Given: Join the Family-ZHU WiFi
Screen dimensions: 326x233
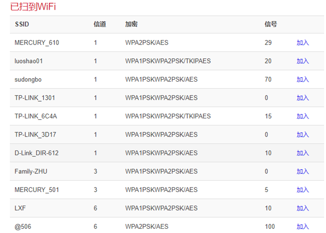Looking at the screenshot, I should [x=303, y=171].
